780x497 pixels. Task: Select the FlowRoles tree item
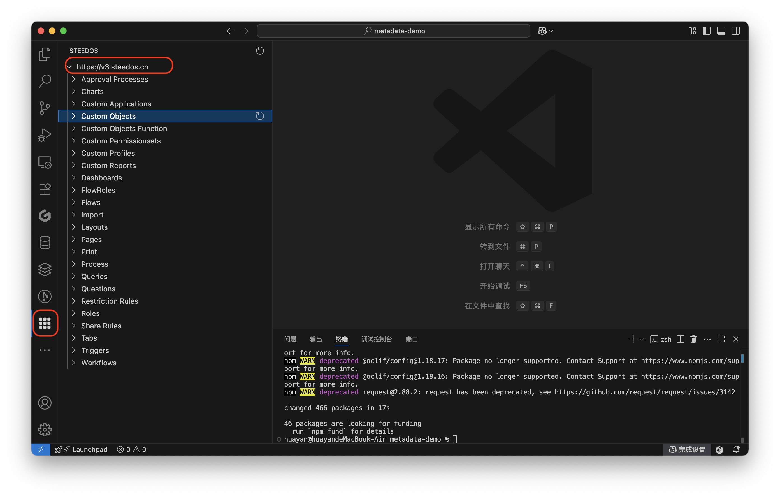[x=165, y=190]
